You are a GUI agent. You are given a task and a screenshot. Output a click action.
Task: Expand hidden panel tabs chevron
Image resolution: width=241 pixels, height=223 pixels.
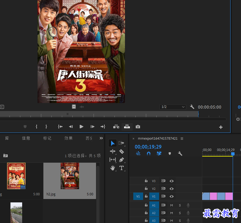[x=101, y=138]
